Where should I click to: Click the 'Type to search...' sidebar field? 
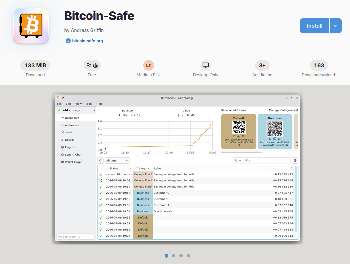pyautogui.click(x=76, y=236)
